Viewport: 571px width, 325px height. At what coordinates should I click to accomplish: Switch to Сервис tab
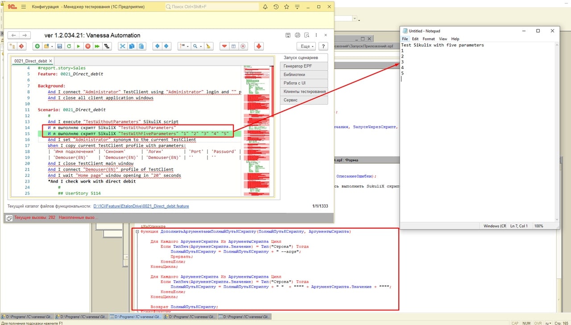[304, 100]
